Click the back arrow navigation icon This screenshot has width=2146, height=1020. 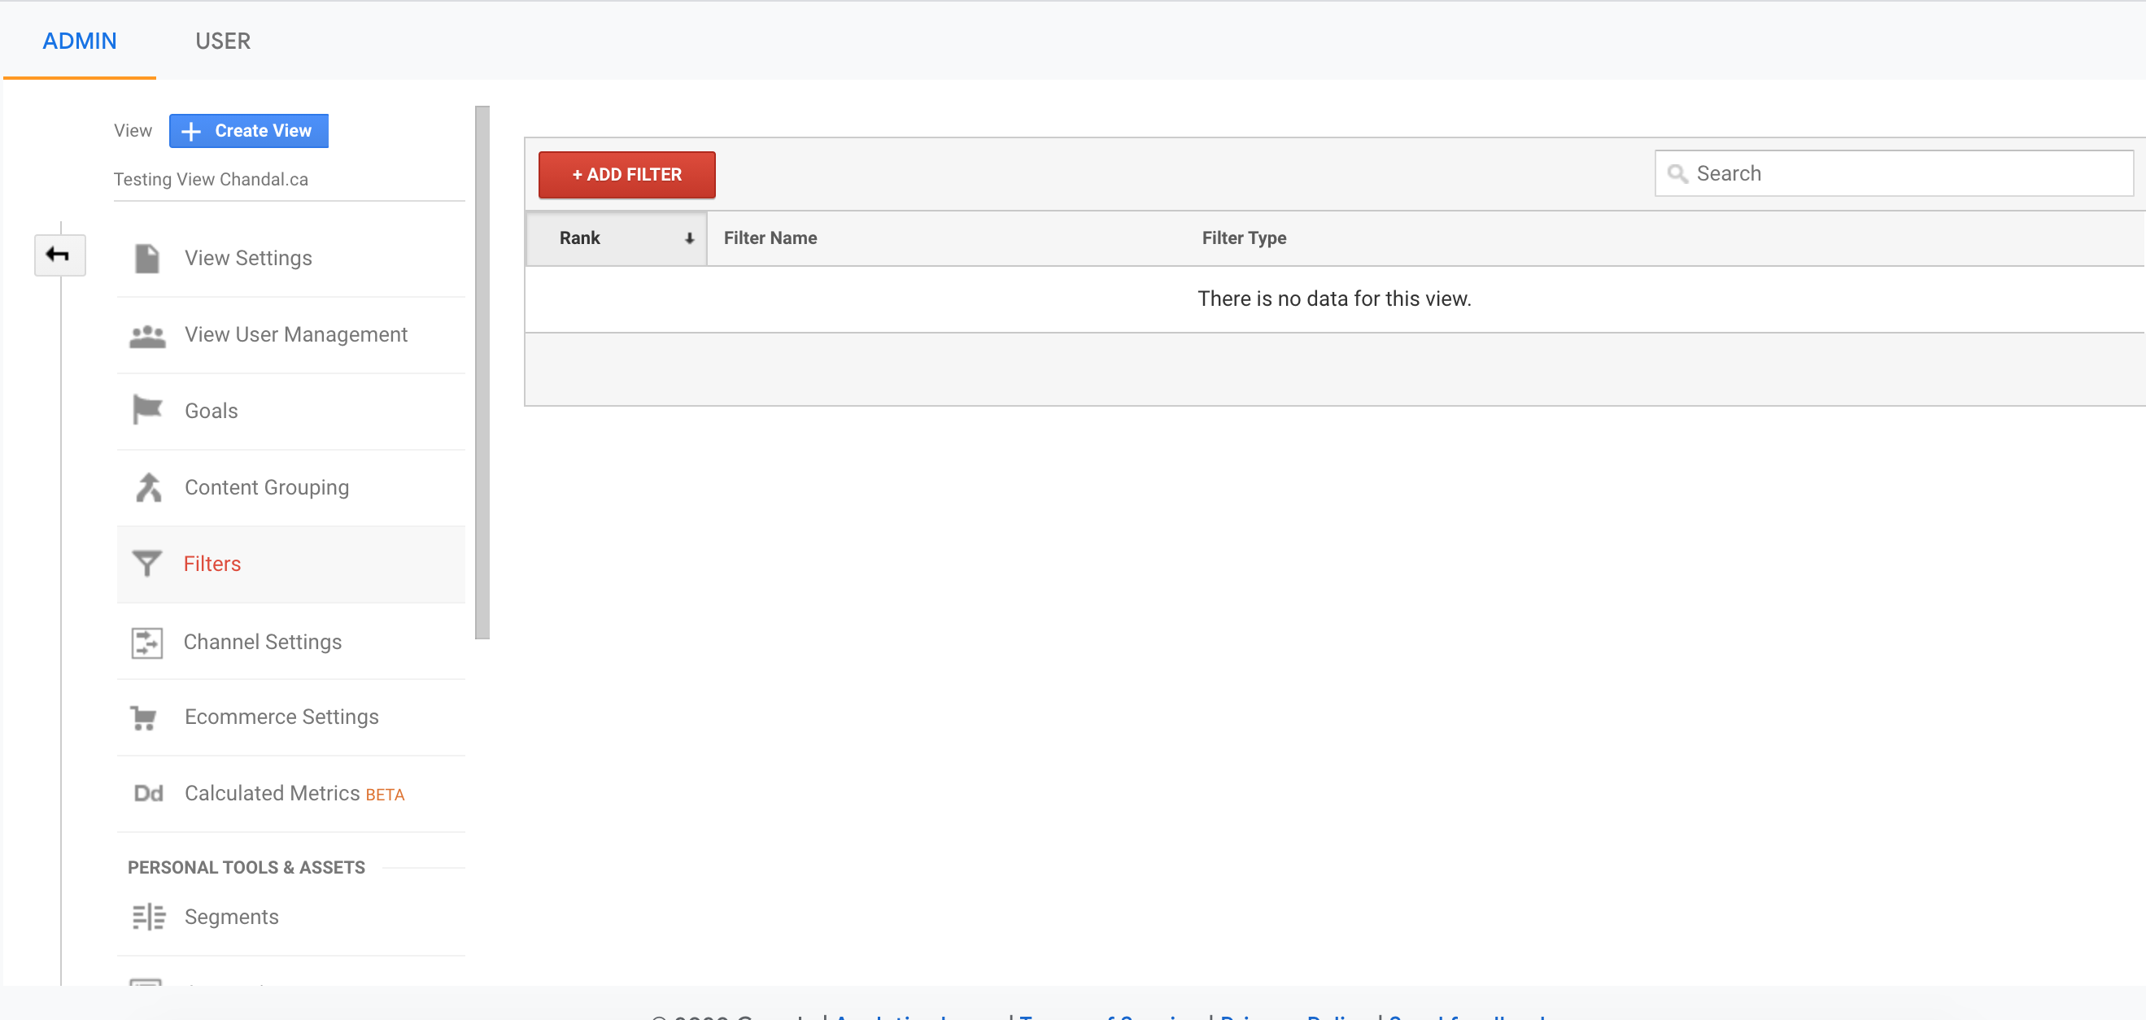(59, 255)
